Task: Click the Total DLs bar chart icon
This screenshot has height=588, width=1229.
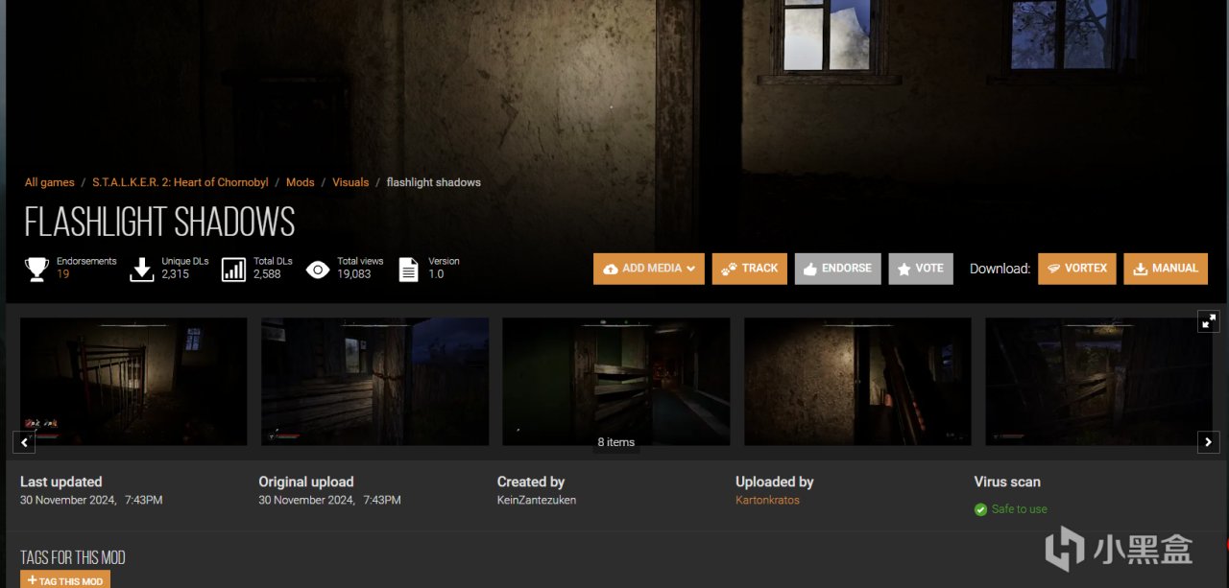Action: tap(233, 269)
